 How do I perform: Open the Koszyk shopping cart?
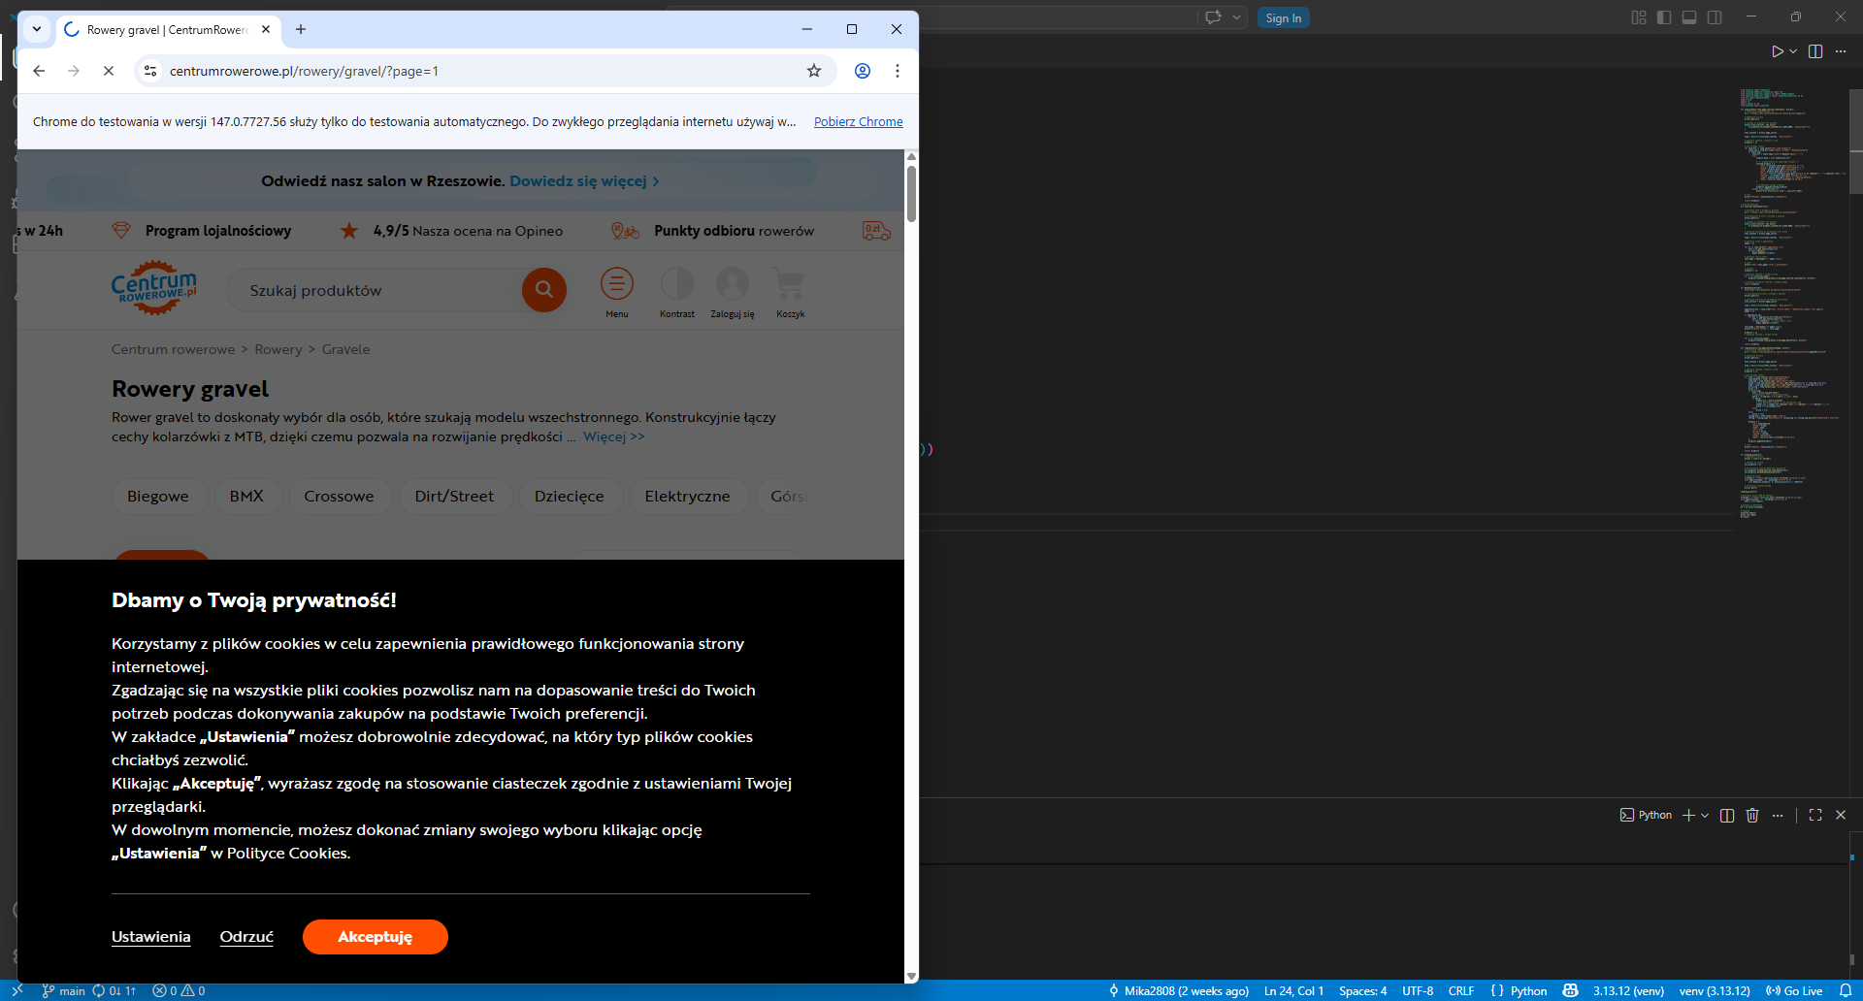point(790,285)
